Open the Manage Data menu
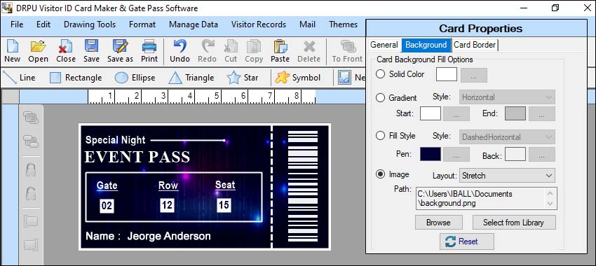The width and height of the screenshot is (596, 266). pos(194,24)
